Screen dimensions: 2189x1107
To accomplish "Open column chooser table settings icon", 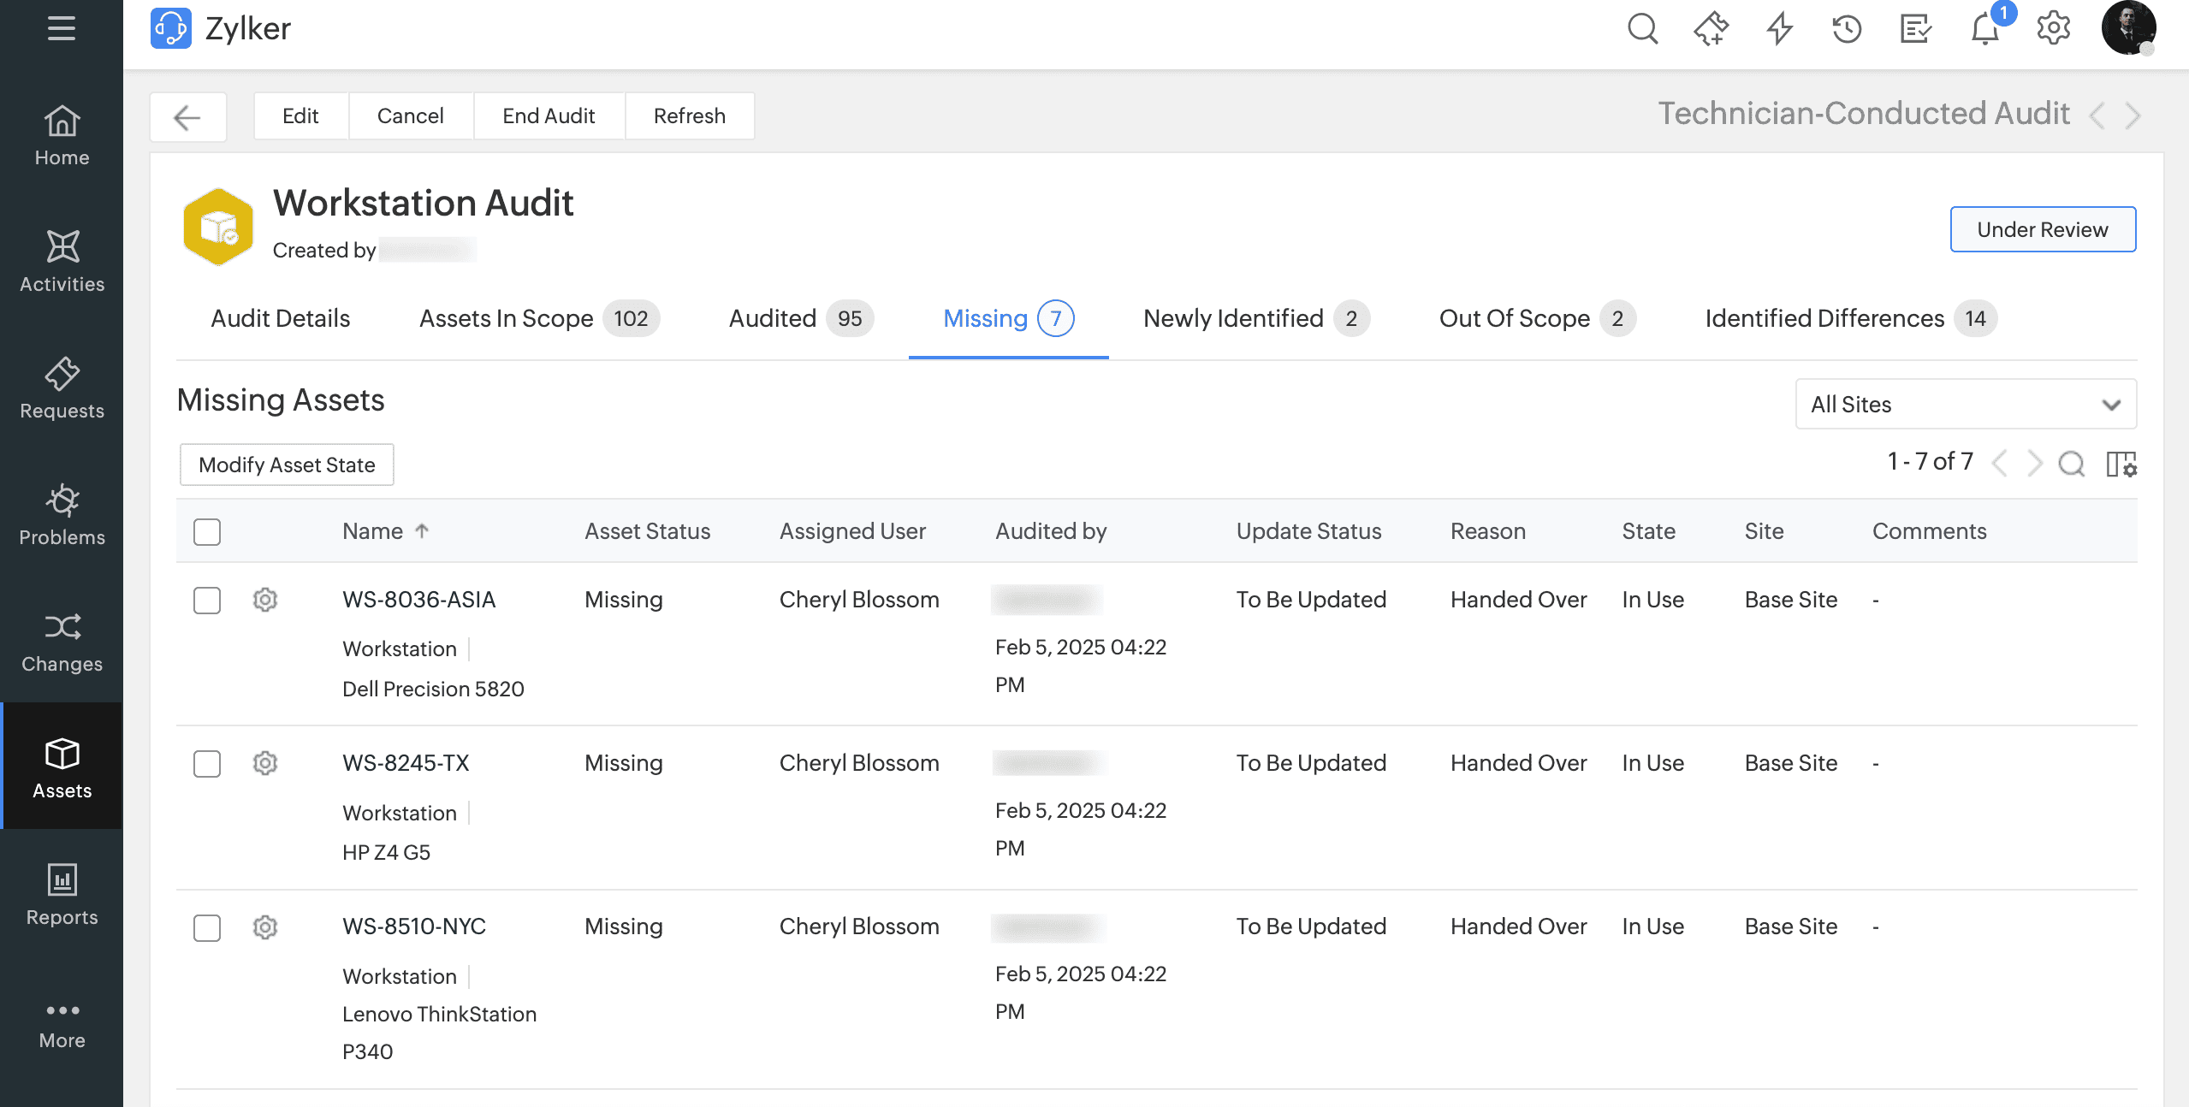I will [2121, 464].
